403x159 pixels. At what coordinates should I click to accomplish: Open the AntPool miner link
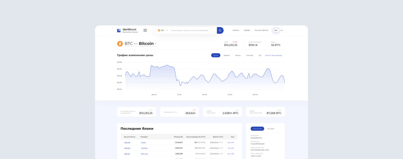tap(144, 148)
